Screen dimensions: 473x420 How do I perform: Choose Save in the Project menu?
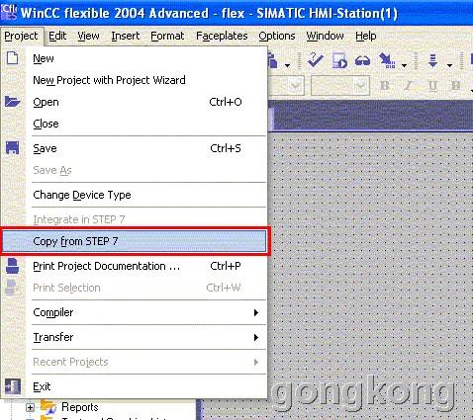click(134, 148)
